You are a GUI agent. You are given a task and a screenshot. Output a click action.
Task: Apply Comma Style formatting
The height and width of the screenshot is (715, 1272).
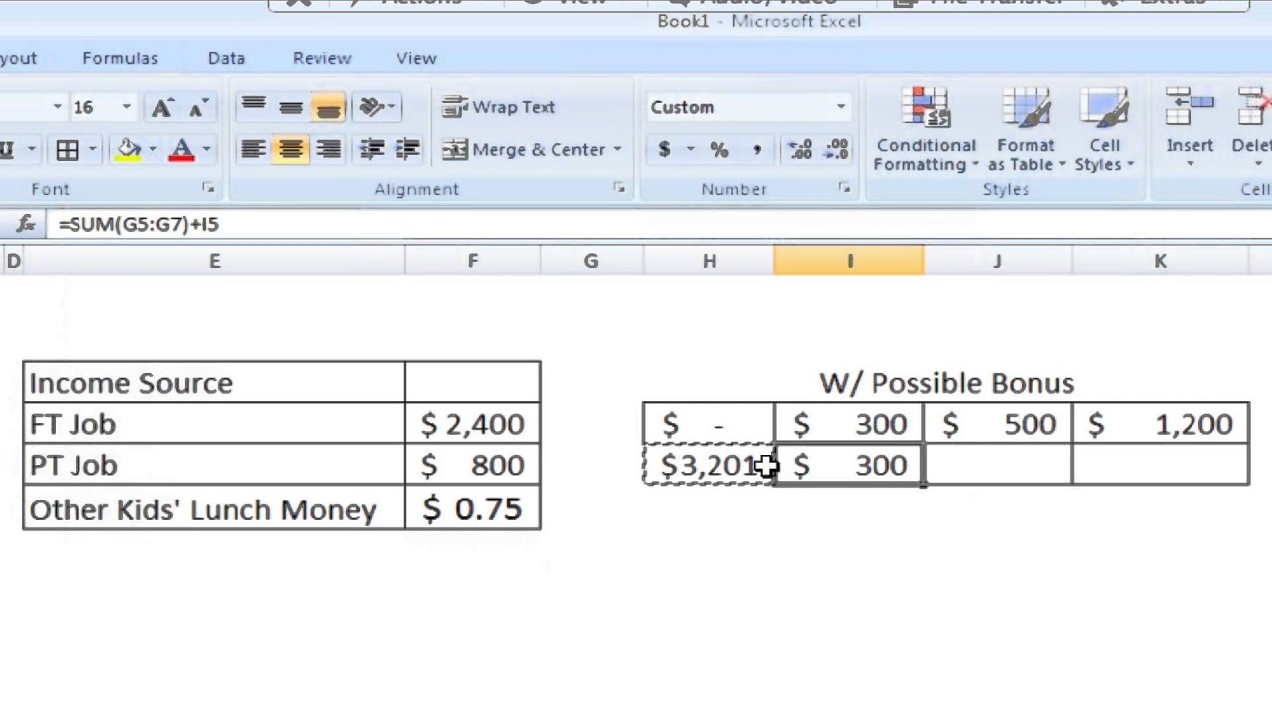756,150
